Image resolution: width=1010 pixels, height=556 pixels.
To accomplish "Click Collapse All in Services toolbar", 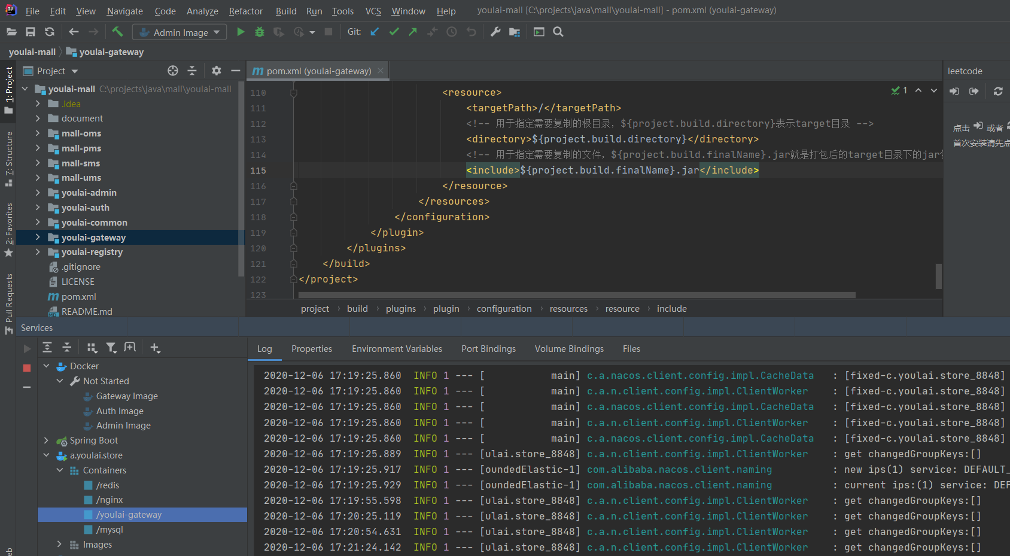I will pyautogui.click(x=67, y=347).
